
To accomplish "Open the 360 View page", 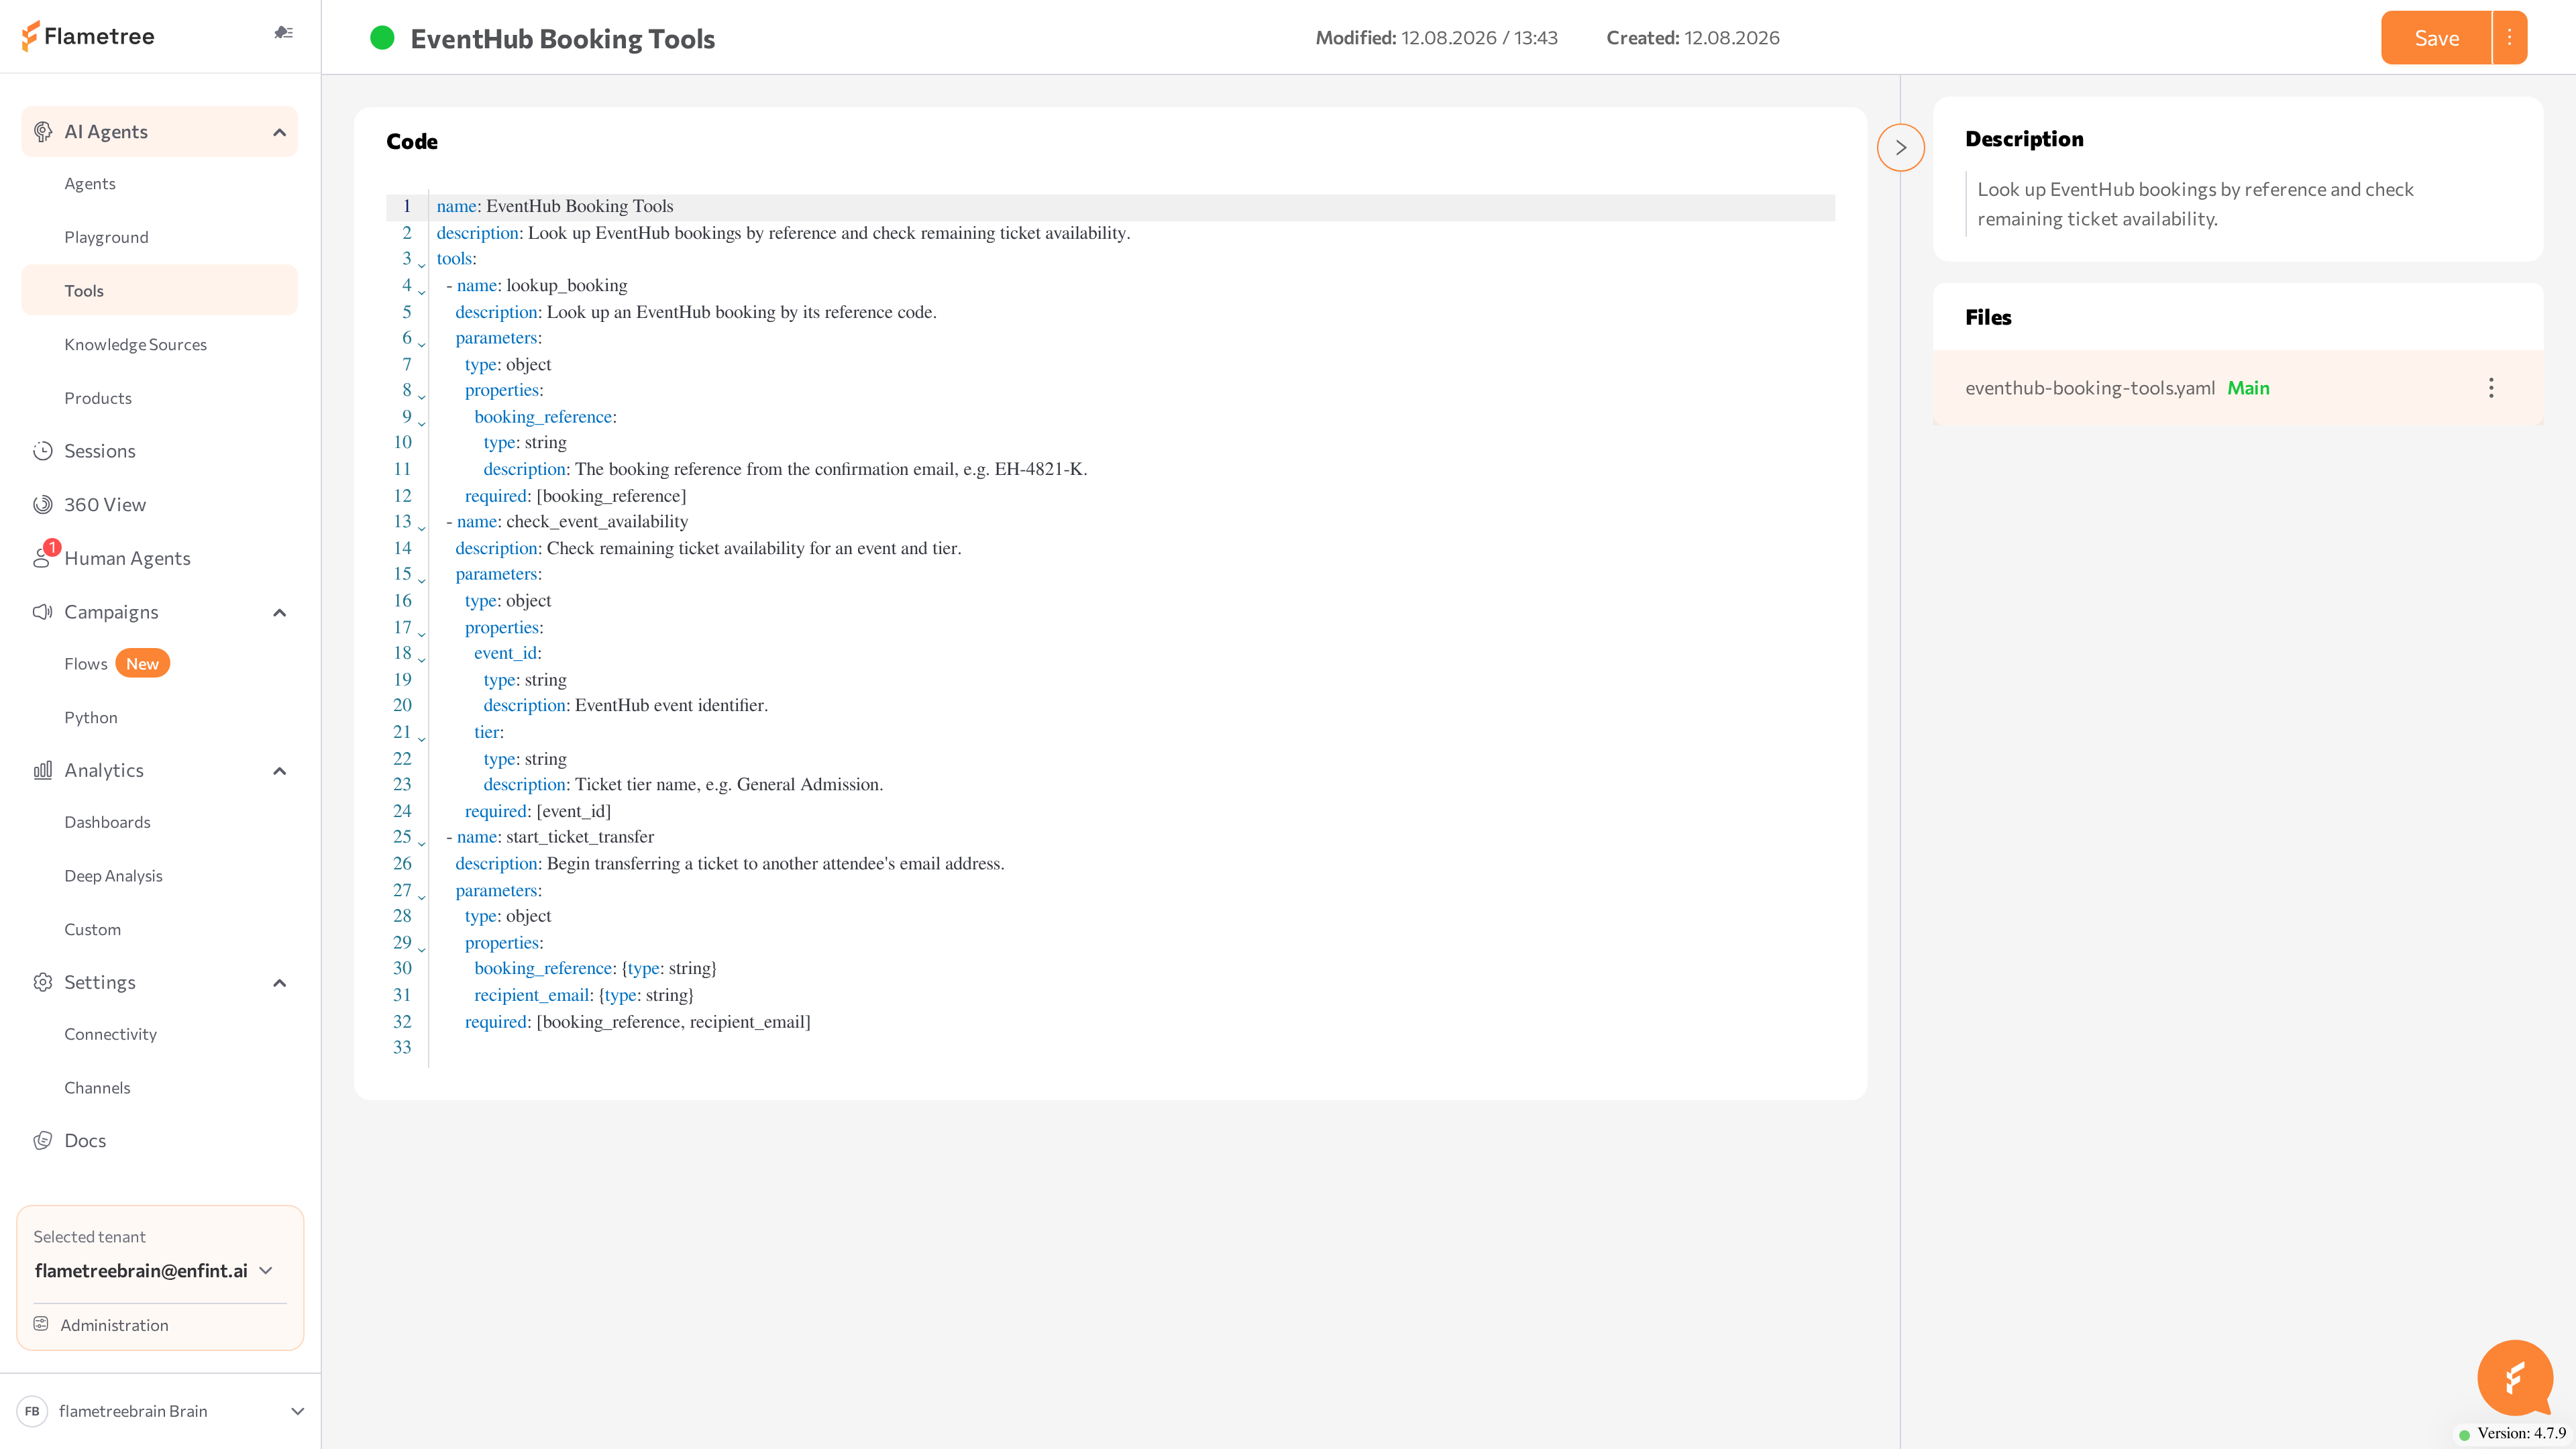I will coord(105,505).
